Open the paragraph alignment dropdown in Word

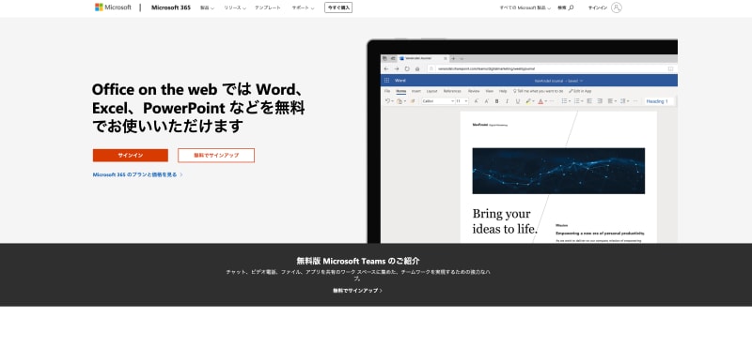pyautogui.click(x=612, y=101)
